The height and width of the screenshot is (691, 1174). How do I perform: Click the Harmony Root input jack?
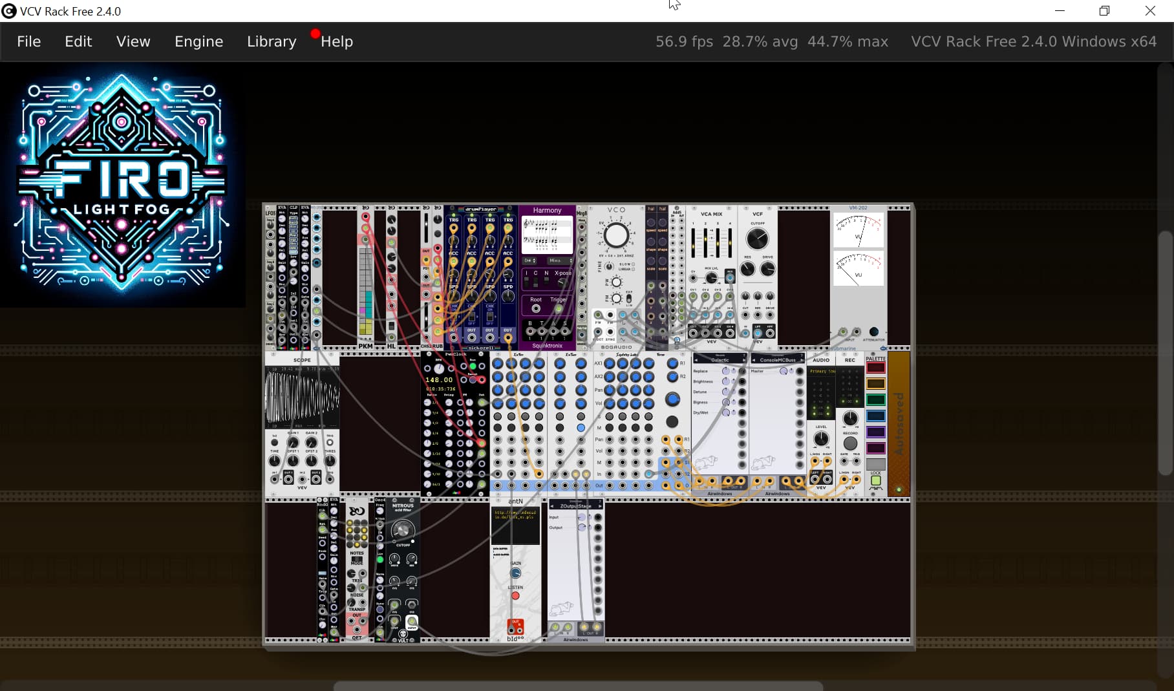[536, 309]
